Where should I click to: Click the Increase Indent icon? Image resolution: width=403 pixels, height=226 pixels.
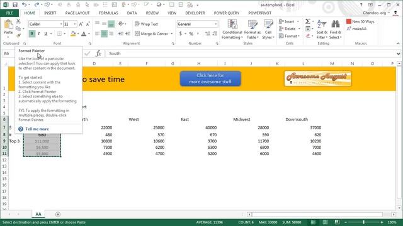pyautogui.click(x=128, y=33)
